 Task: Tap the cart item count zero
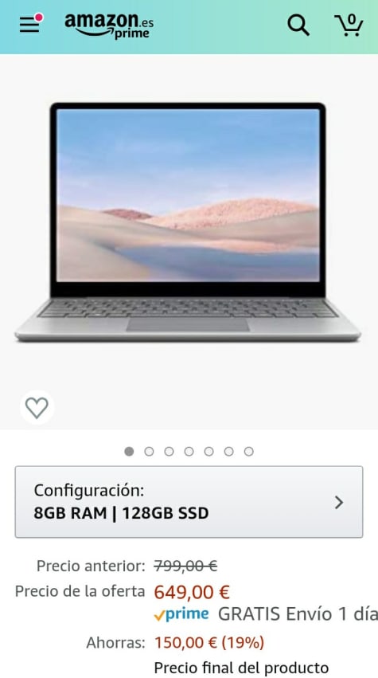(x=352, y=19)
